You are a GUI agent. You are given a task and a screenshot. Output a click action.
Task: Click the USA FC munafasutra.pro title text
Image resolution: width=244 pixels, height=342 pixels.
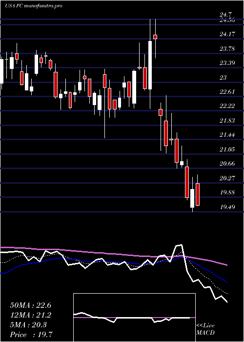tap(33, 6)
